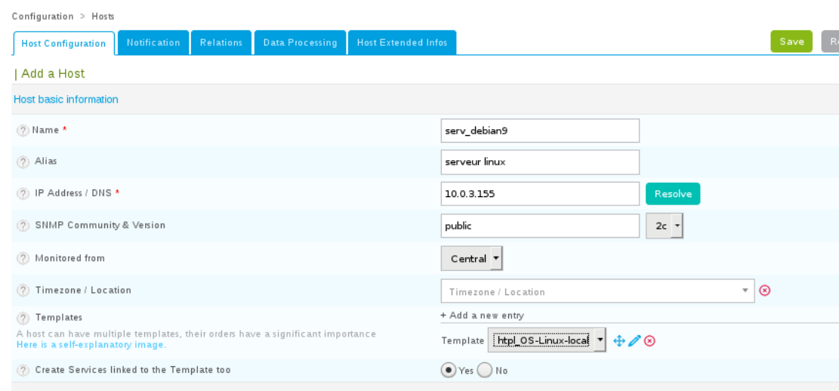Click help icon for SNMP Community & Version

point(23,226)
